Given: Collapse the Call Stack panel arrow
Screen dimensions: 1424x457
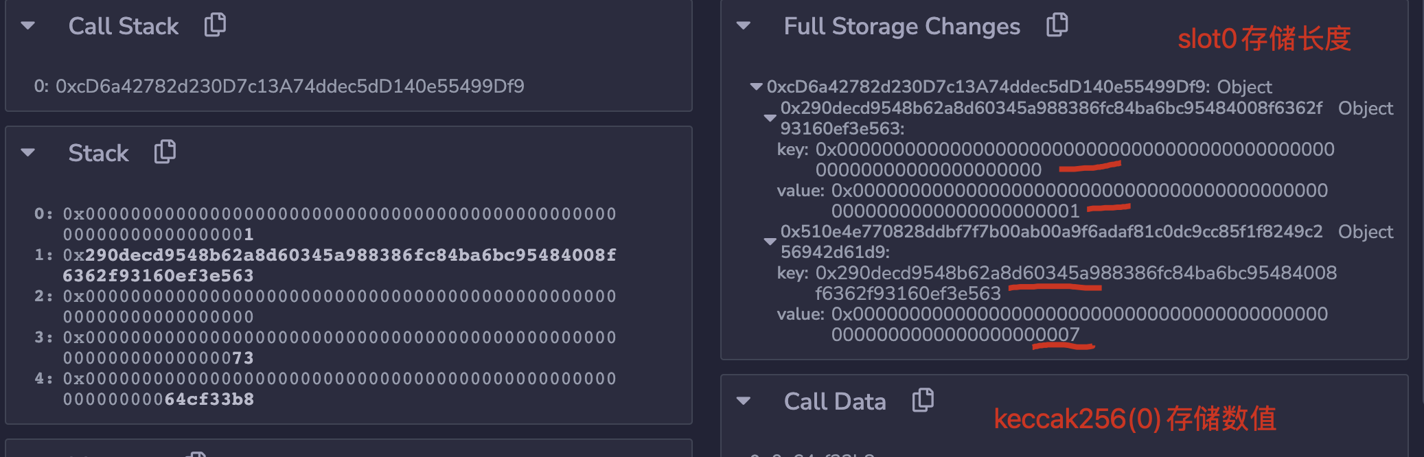Looking at the screenshot, I should click(x=28, y=26).
